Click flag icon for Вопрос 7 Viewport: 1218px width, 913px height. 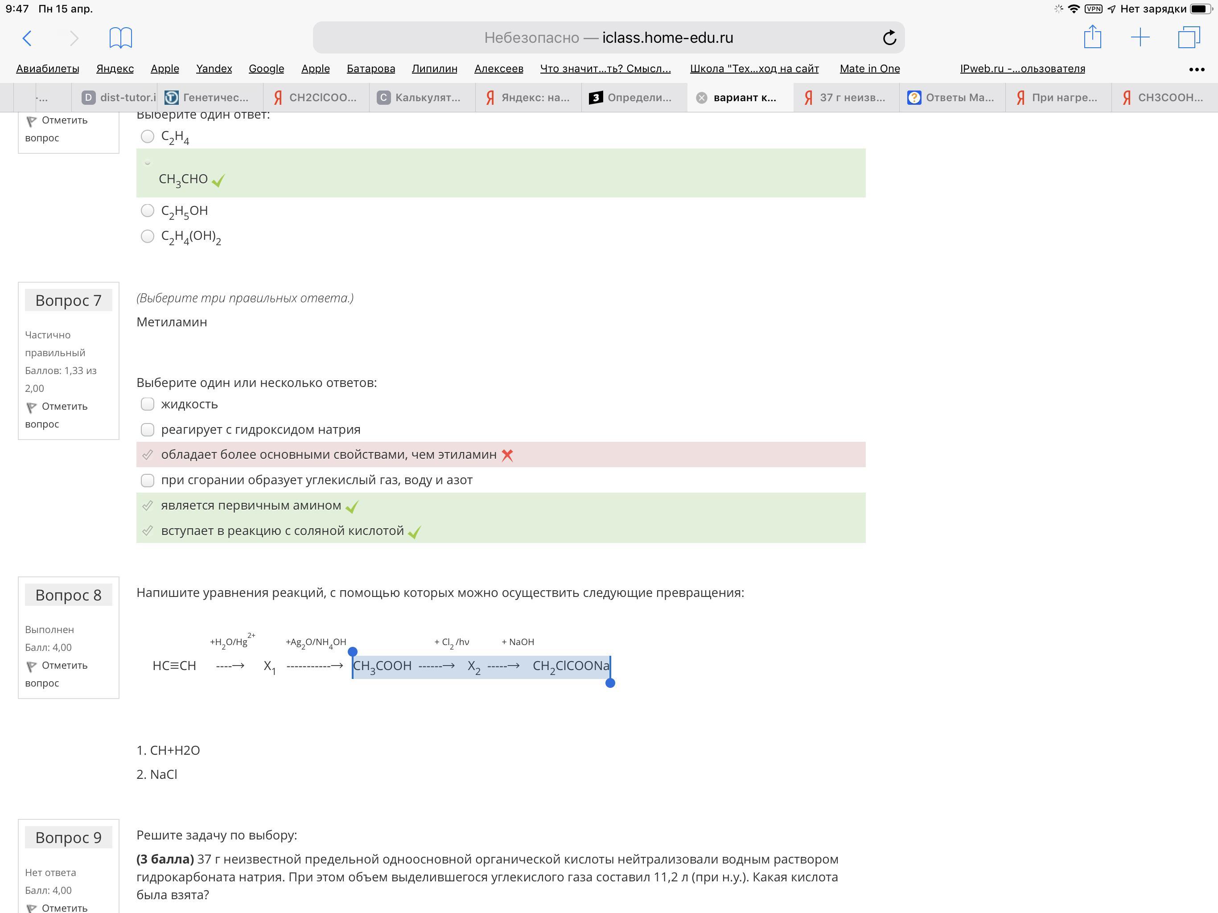pyautogui.click(x=31, y=407)
